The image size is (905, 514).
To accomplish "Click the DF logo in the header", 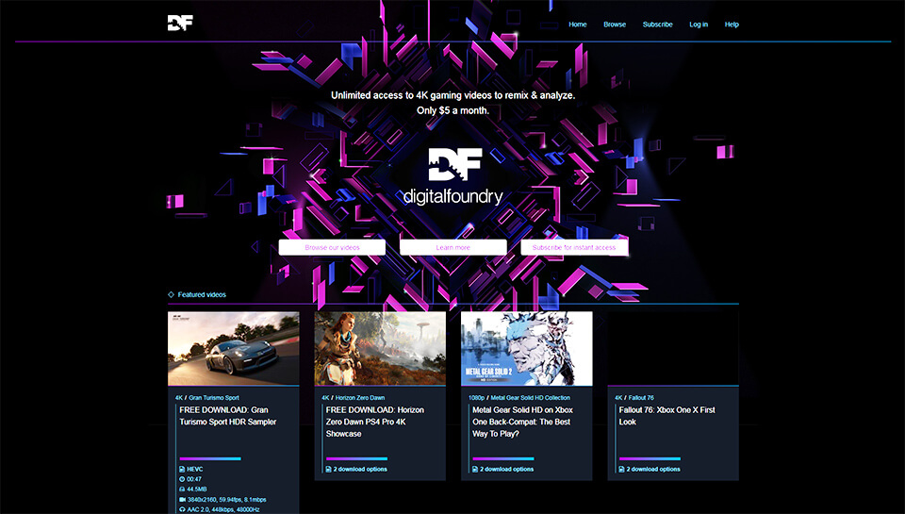I will 180,23.
